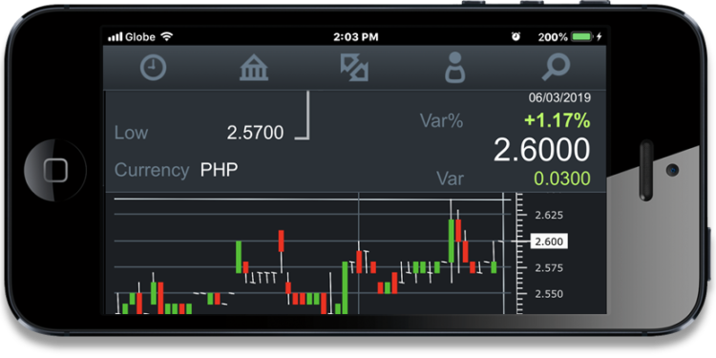The image size is (716, 358).
Task: Open the bank markets icon
Action: (254, 68)
